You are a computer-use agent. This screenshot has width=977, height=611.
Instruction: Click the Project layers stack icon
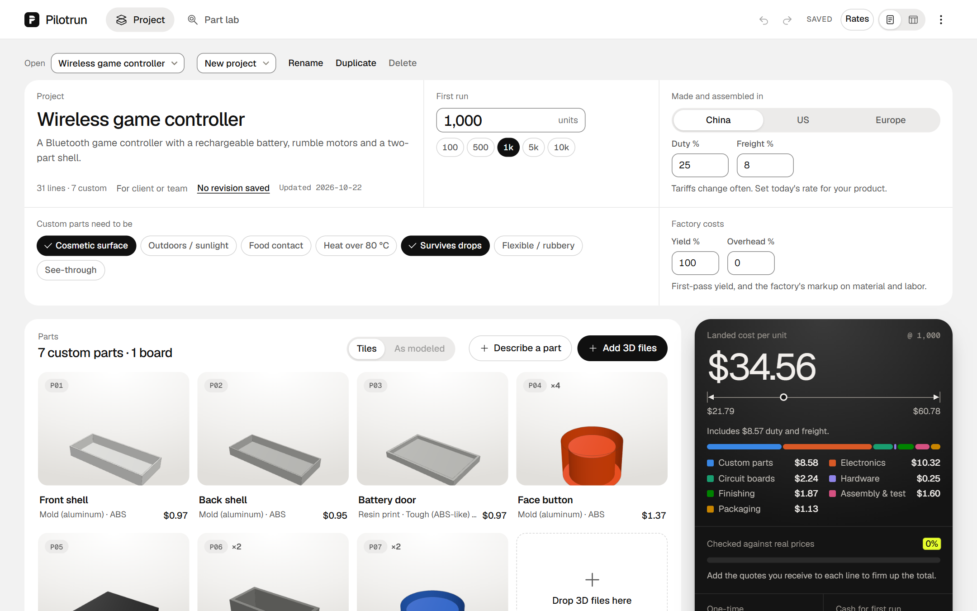click(x=121, y=19)
